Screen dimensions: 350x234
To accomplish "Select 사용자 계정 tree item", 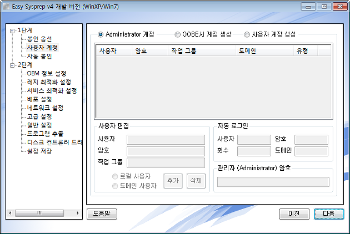I will (42, 48).
